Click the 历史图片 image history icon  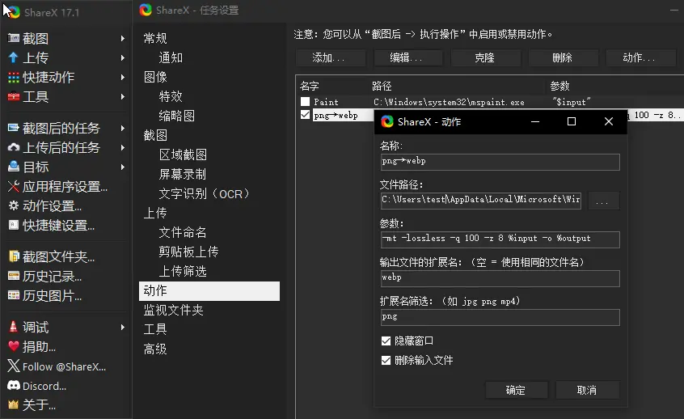point(14,295)
